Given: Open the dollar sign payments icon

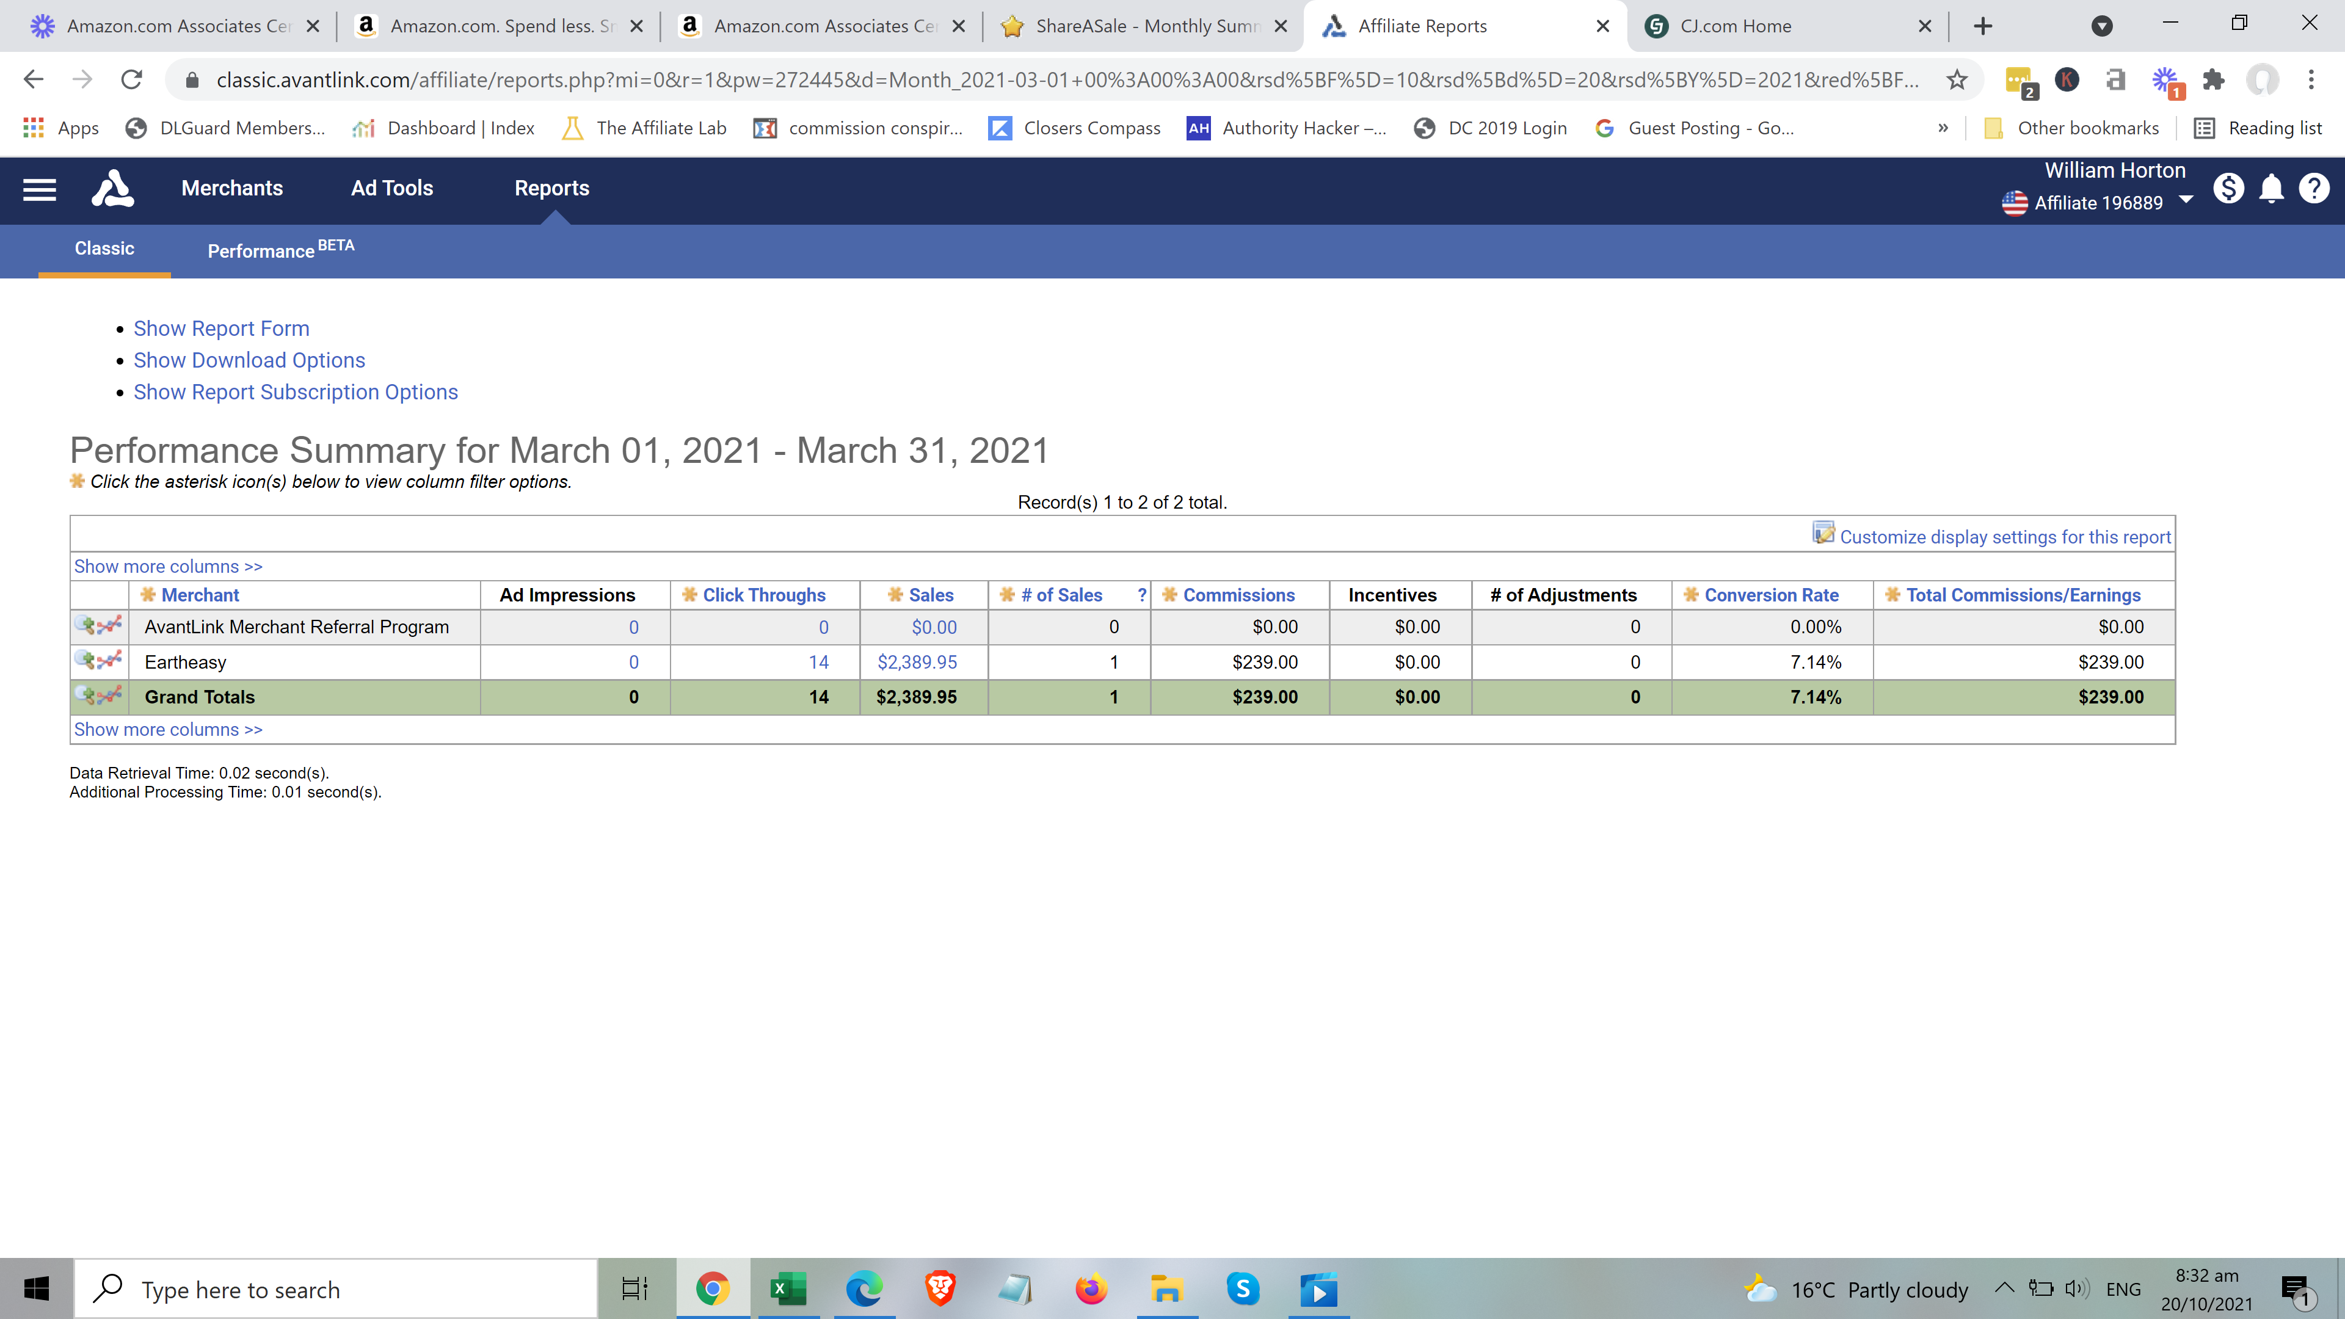Looking at the screenshot, I should (2228, 189).
